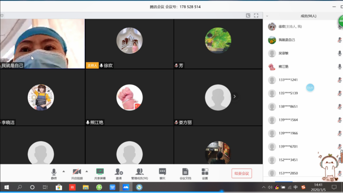Enter fullscreen mode icon
The height and width of the screenshot is (193, 343).
(256, 16)
